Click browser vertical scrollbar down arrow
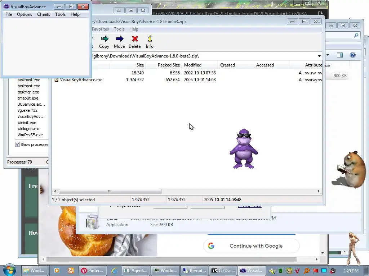Viewport: 369px width, 276px height. tap(323, 253)
